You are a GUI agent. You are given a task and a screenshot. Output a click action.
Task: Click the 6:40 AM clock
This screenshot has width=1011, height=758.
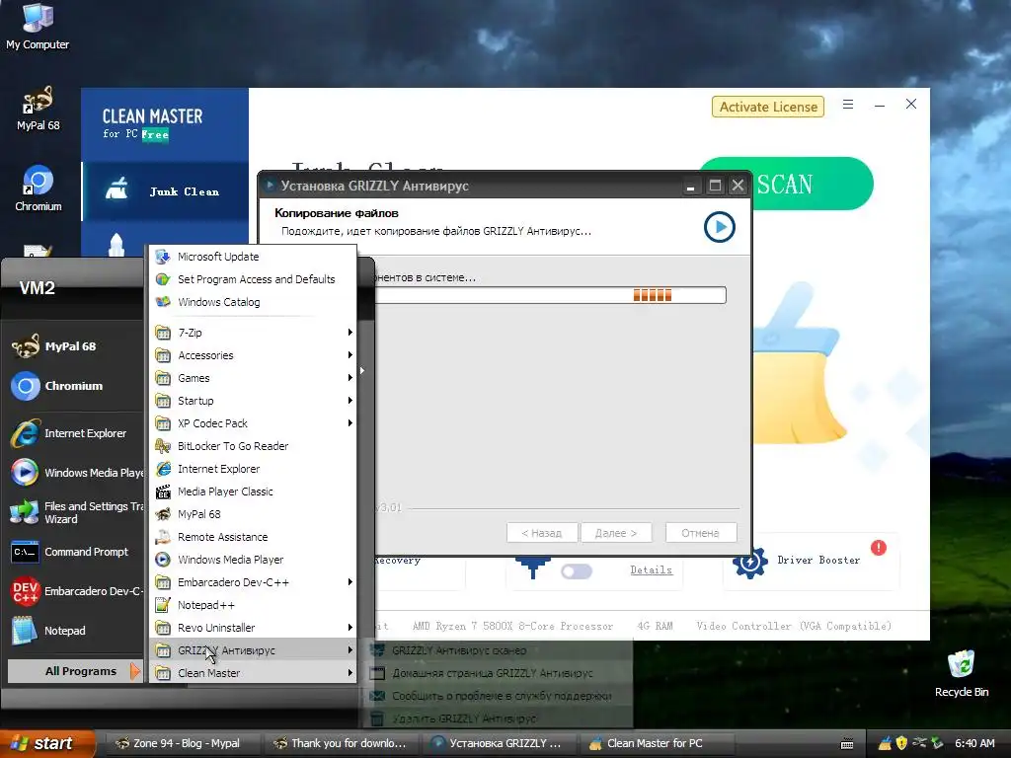point(974,743)
